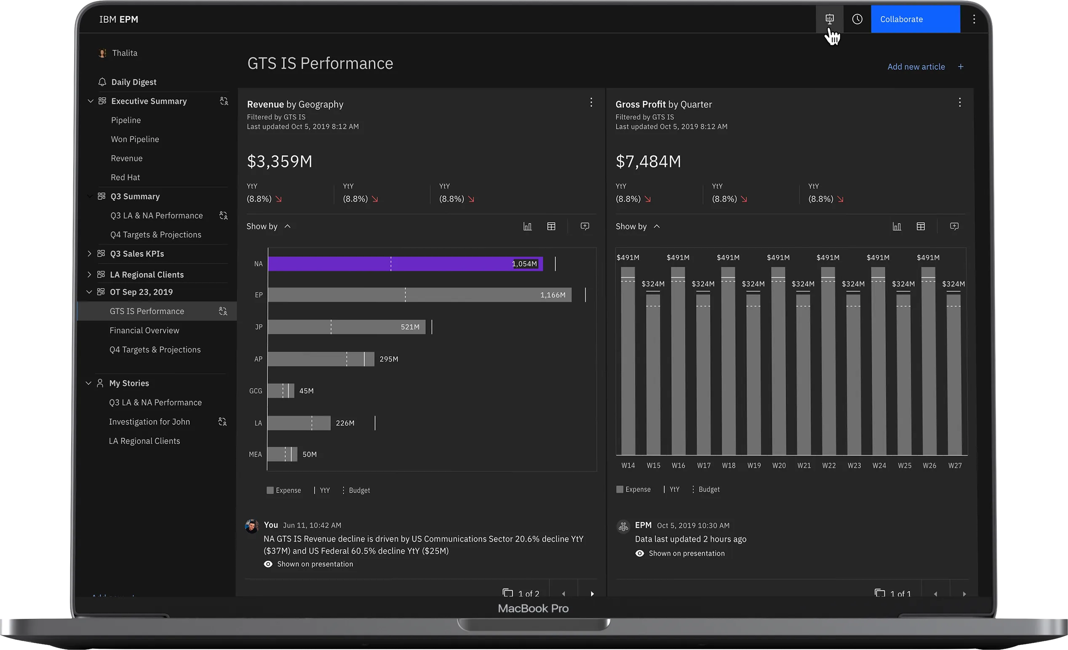The image size is (1068, 650).
Task: Expand LA Regional Clients section chevron
Action: [89, 274]
